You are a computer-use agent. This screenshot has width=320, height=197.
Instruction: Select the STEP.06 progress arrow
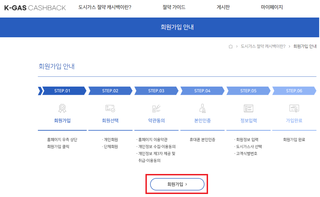point(294,91)
